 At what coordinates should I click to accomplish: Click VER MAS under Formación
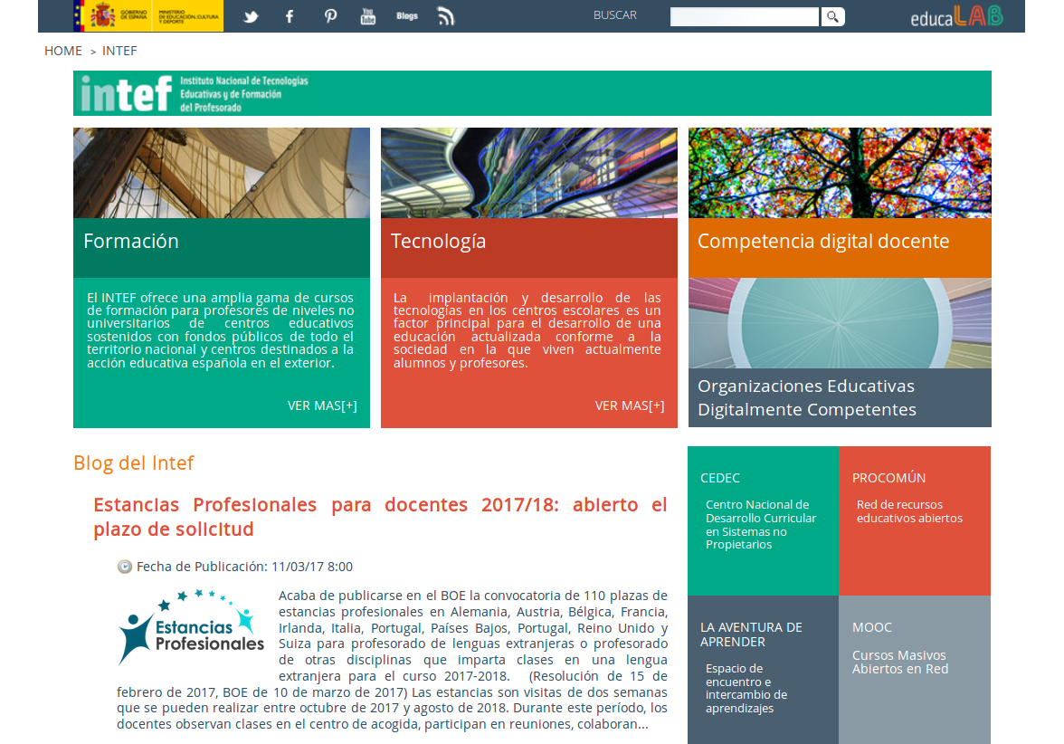322,405
